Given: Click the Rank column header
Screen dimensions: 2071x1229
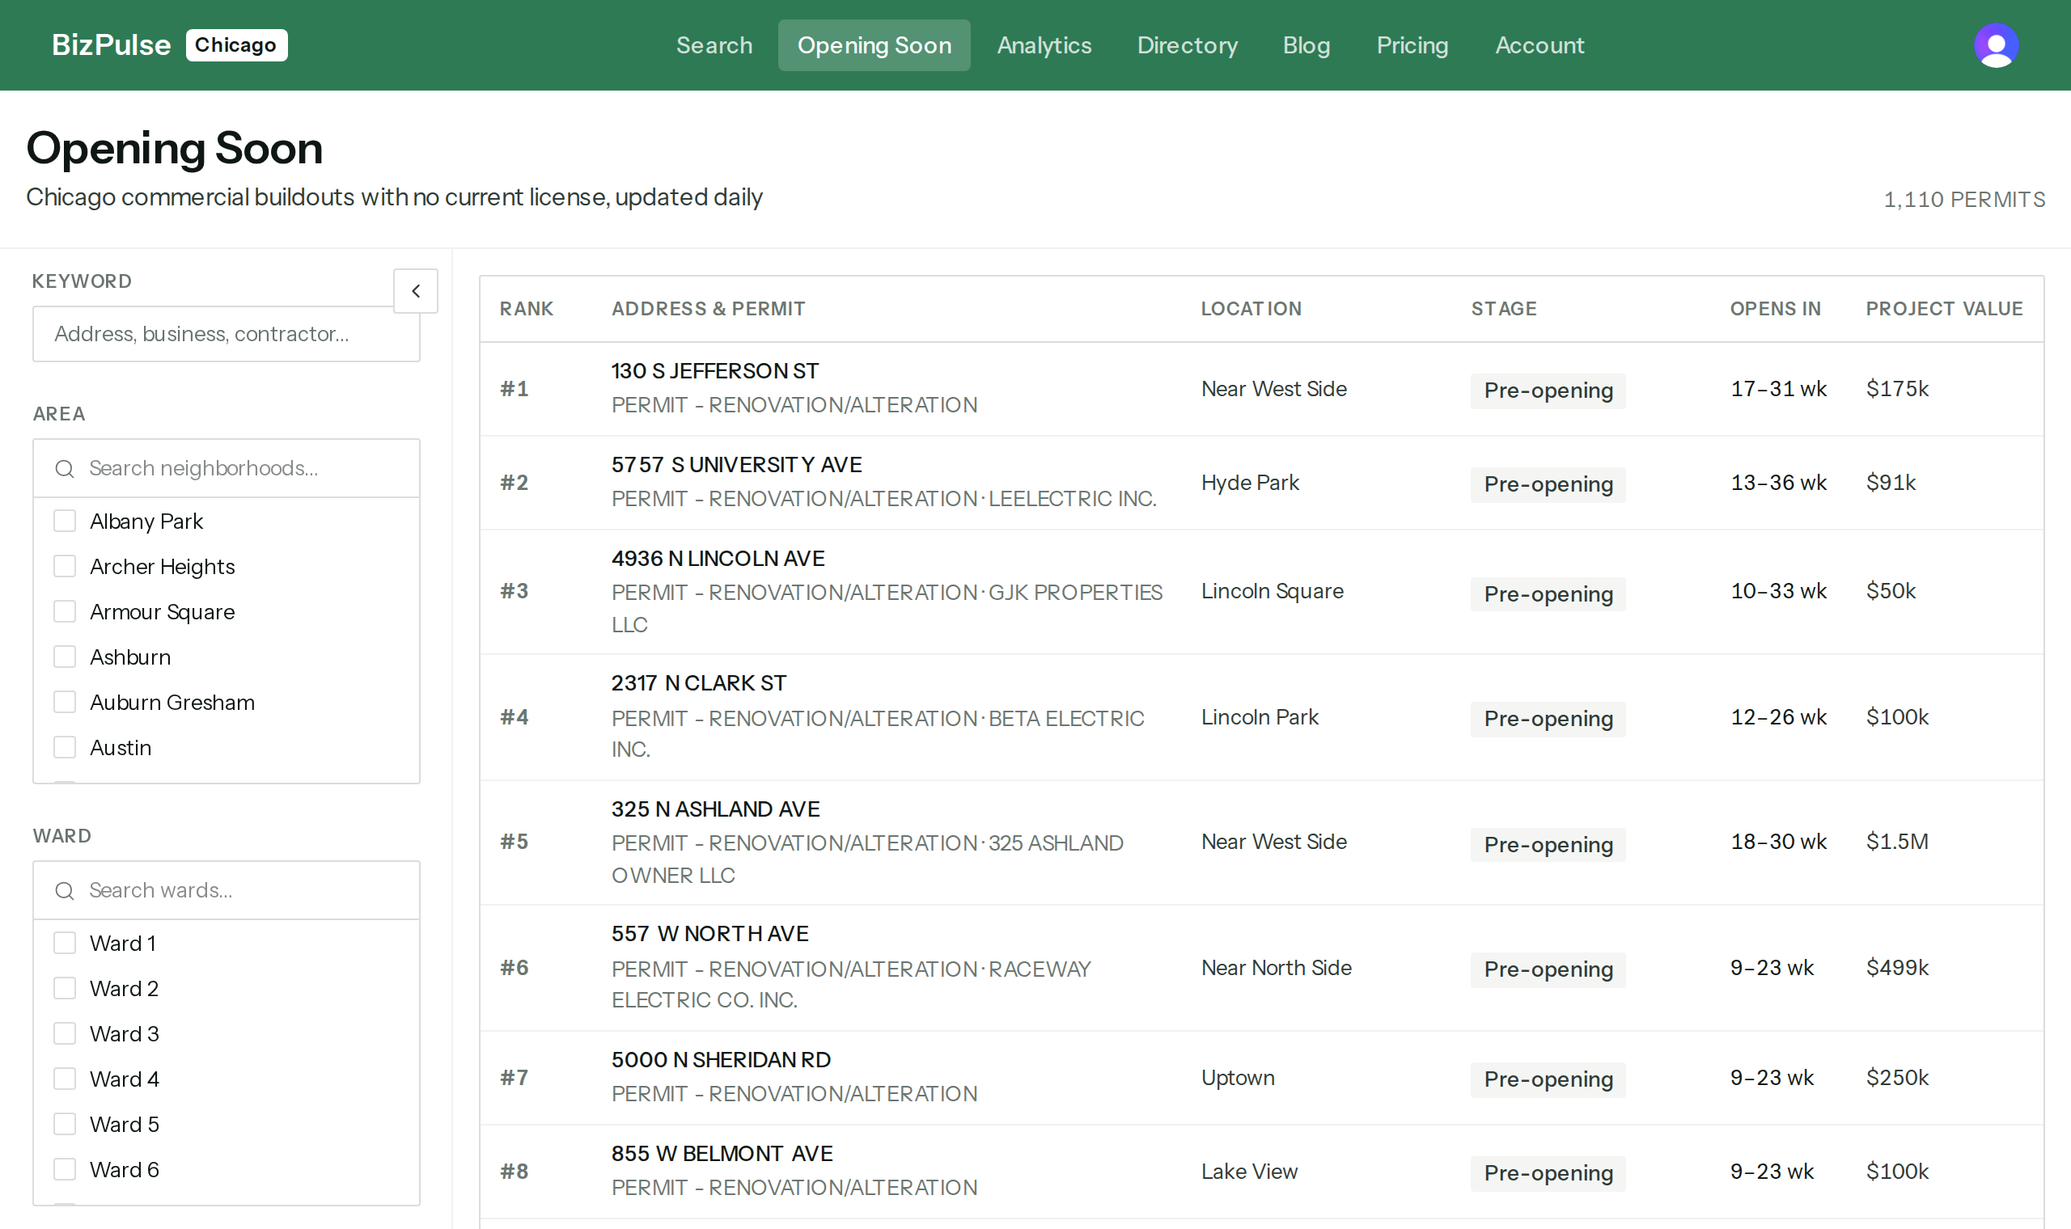Looking at the screenshot, I should [x=526, y=309].
